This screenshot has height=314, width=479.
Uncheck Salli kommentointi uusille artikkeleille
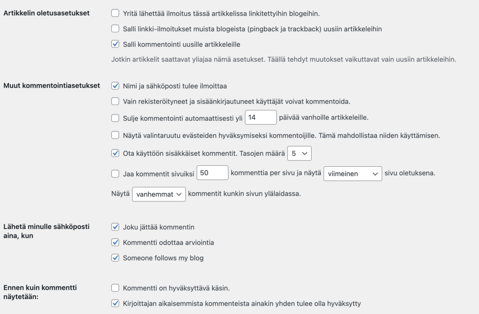coord(115,44)
